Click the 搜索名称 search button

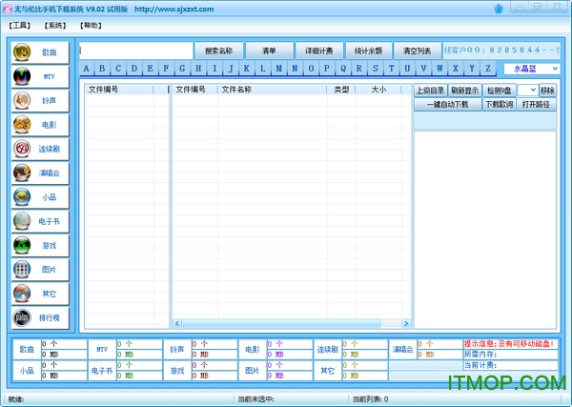[x=218, y=51]
